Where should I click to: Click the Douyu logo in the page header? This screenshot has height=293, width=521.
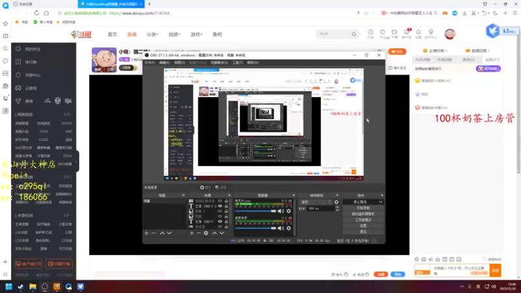(81, 35)
